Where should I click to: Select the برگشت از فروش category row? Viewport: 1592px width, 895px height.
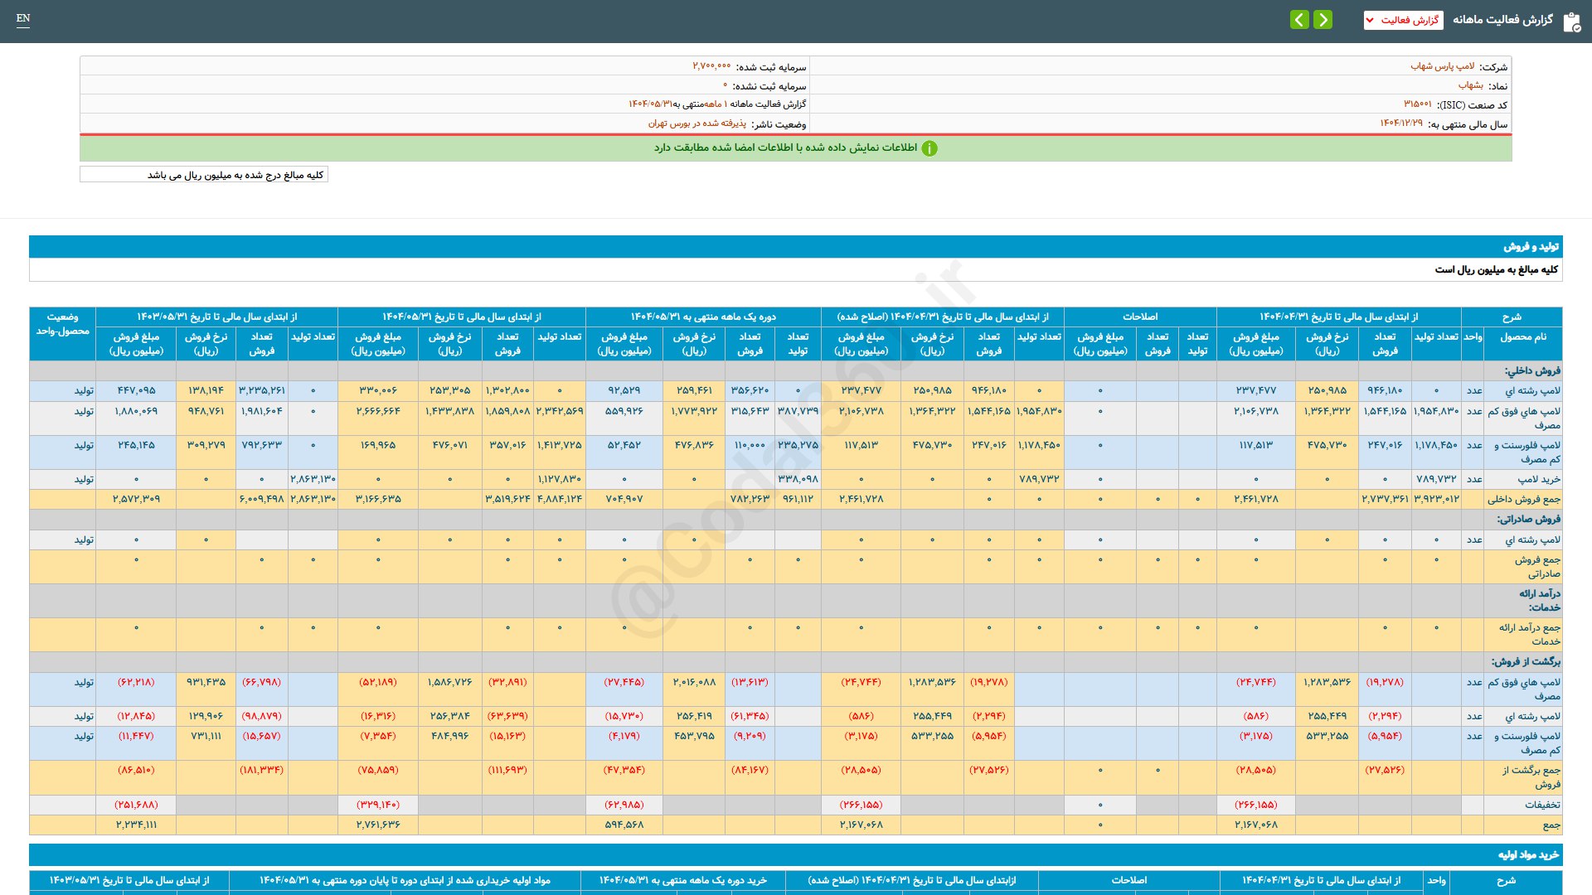coord(1526,661)
